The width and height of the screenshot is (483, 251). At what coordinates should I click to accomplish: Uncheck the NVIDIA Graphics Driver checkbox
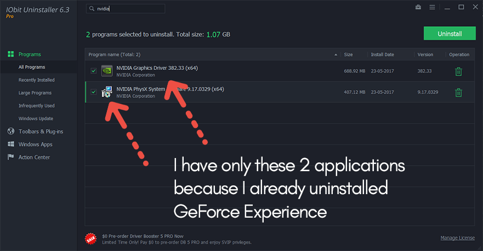tap(94, 71)
